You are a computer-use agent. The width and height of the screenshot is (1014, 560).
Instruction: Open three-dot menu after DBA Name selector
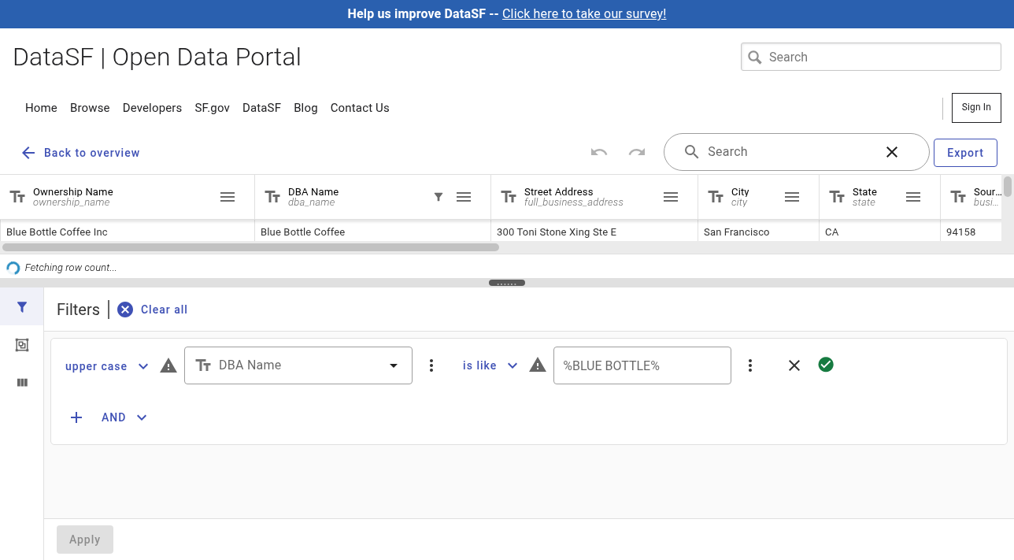pyautogui.click(x=431, y=365)
